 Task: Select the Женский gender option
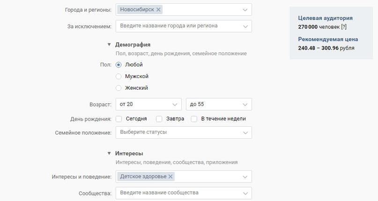pos(119,88)
